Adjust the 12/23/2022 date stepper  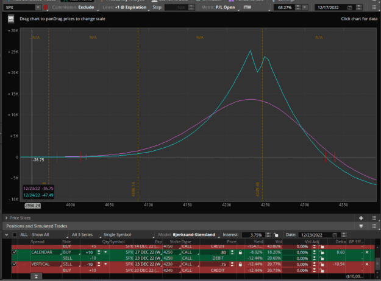[344, 235]
